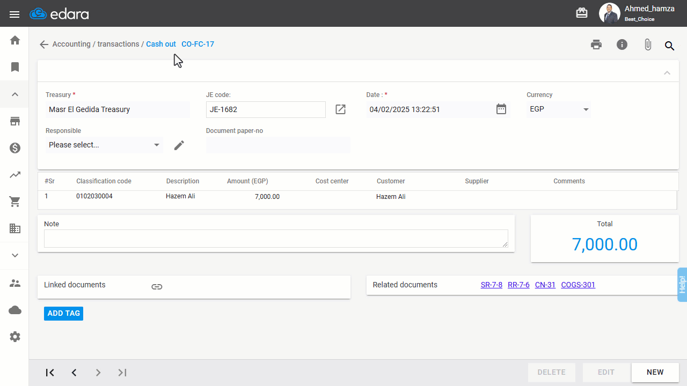Open attachments paperclip icon
The width and height of the screenshot is (687, 386).
point(648,45)
